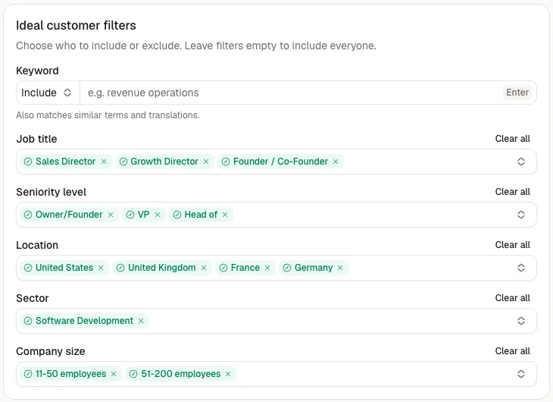Select the Growth Director chip label
The height and width of the screenshot is (402, 553).
(x=164, y=162)
